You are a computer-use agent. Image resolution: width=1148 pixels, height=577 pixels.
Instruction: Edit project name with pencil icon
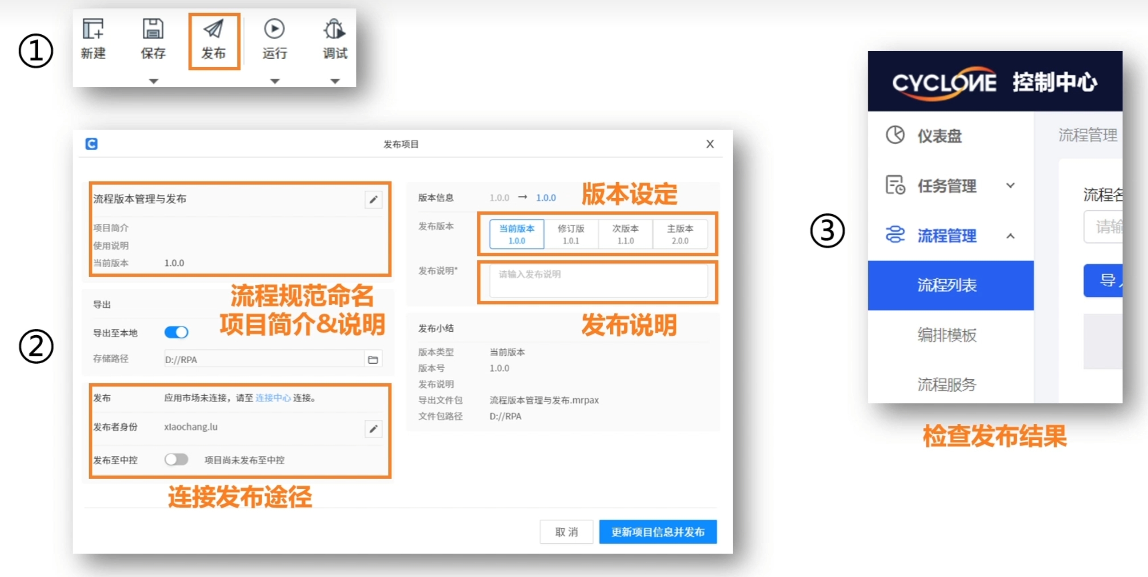tap(373, 199)
